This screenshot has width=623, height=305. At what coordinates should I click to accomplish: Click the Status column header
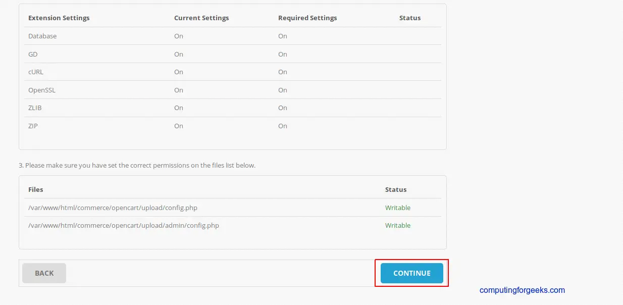tap(409, 18)
